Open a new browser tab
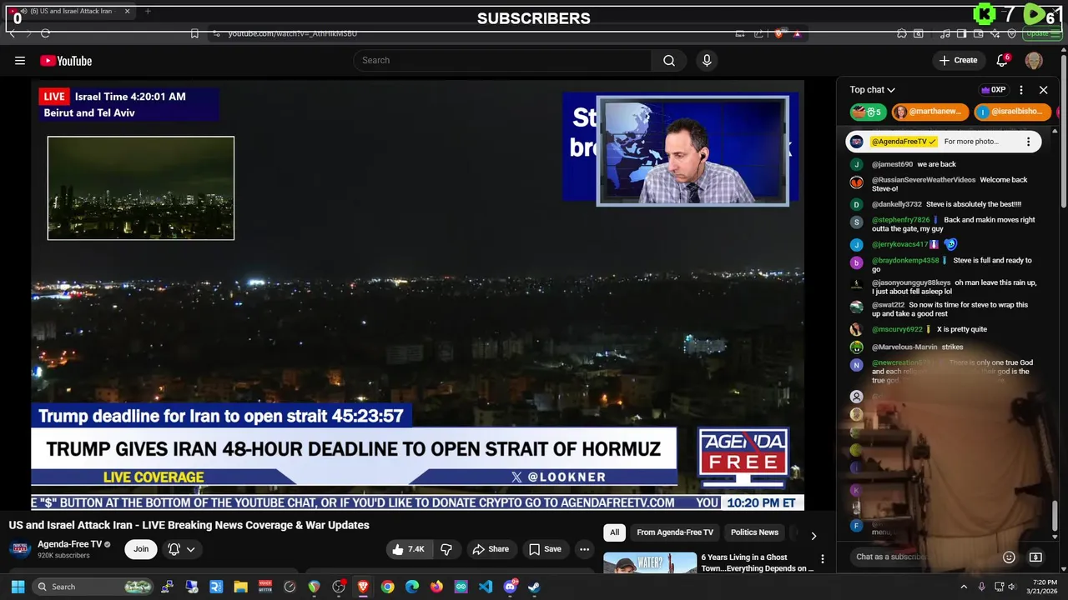The height and width of the screenshot is (600, 1068). [148, 12]
